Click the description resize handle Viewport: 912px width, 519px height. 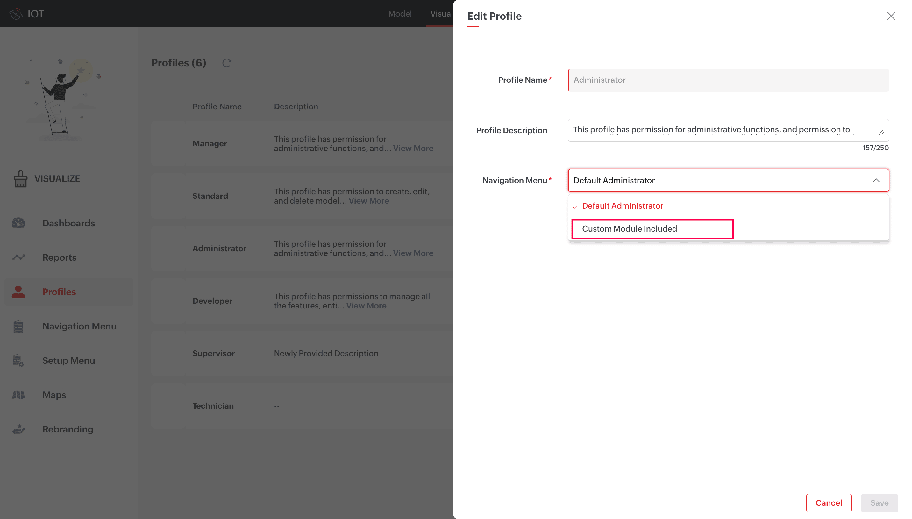[x=881, y=132]
